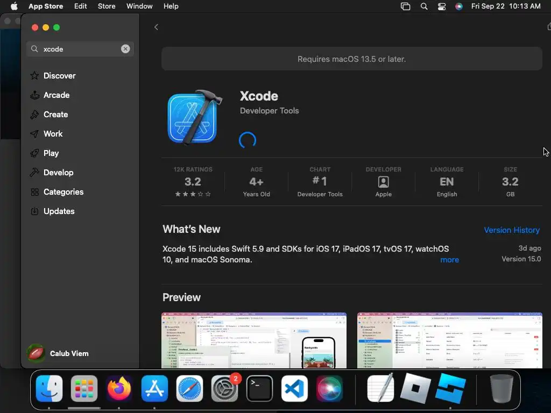
Task: Open the Version History link
Action: [x=512, y=230]
